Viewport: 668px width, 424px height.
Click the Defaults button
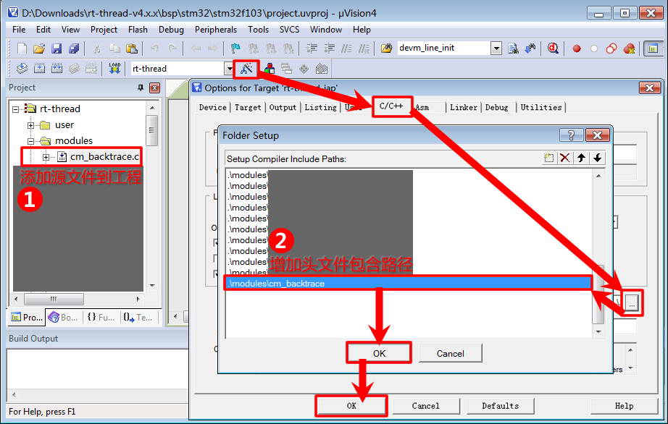point(500,406)
